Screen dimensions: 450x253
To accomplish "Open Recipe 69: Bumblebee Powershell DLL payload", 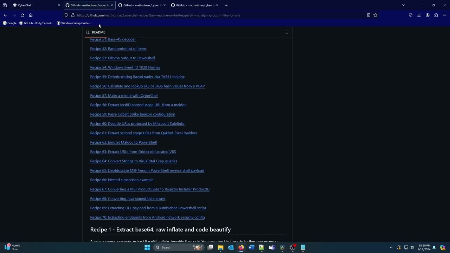I will [148, 208].
